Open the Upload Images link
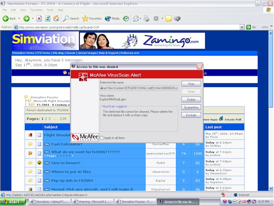The height and width of the screenshot is (206, 274). coord(87,53)
